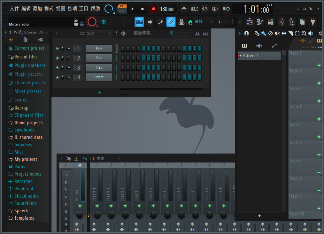Screen dimensions: 324x234
Task: Toggle playlist magnet snap icon
Action: (x=246, y=33)
